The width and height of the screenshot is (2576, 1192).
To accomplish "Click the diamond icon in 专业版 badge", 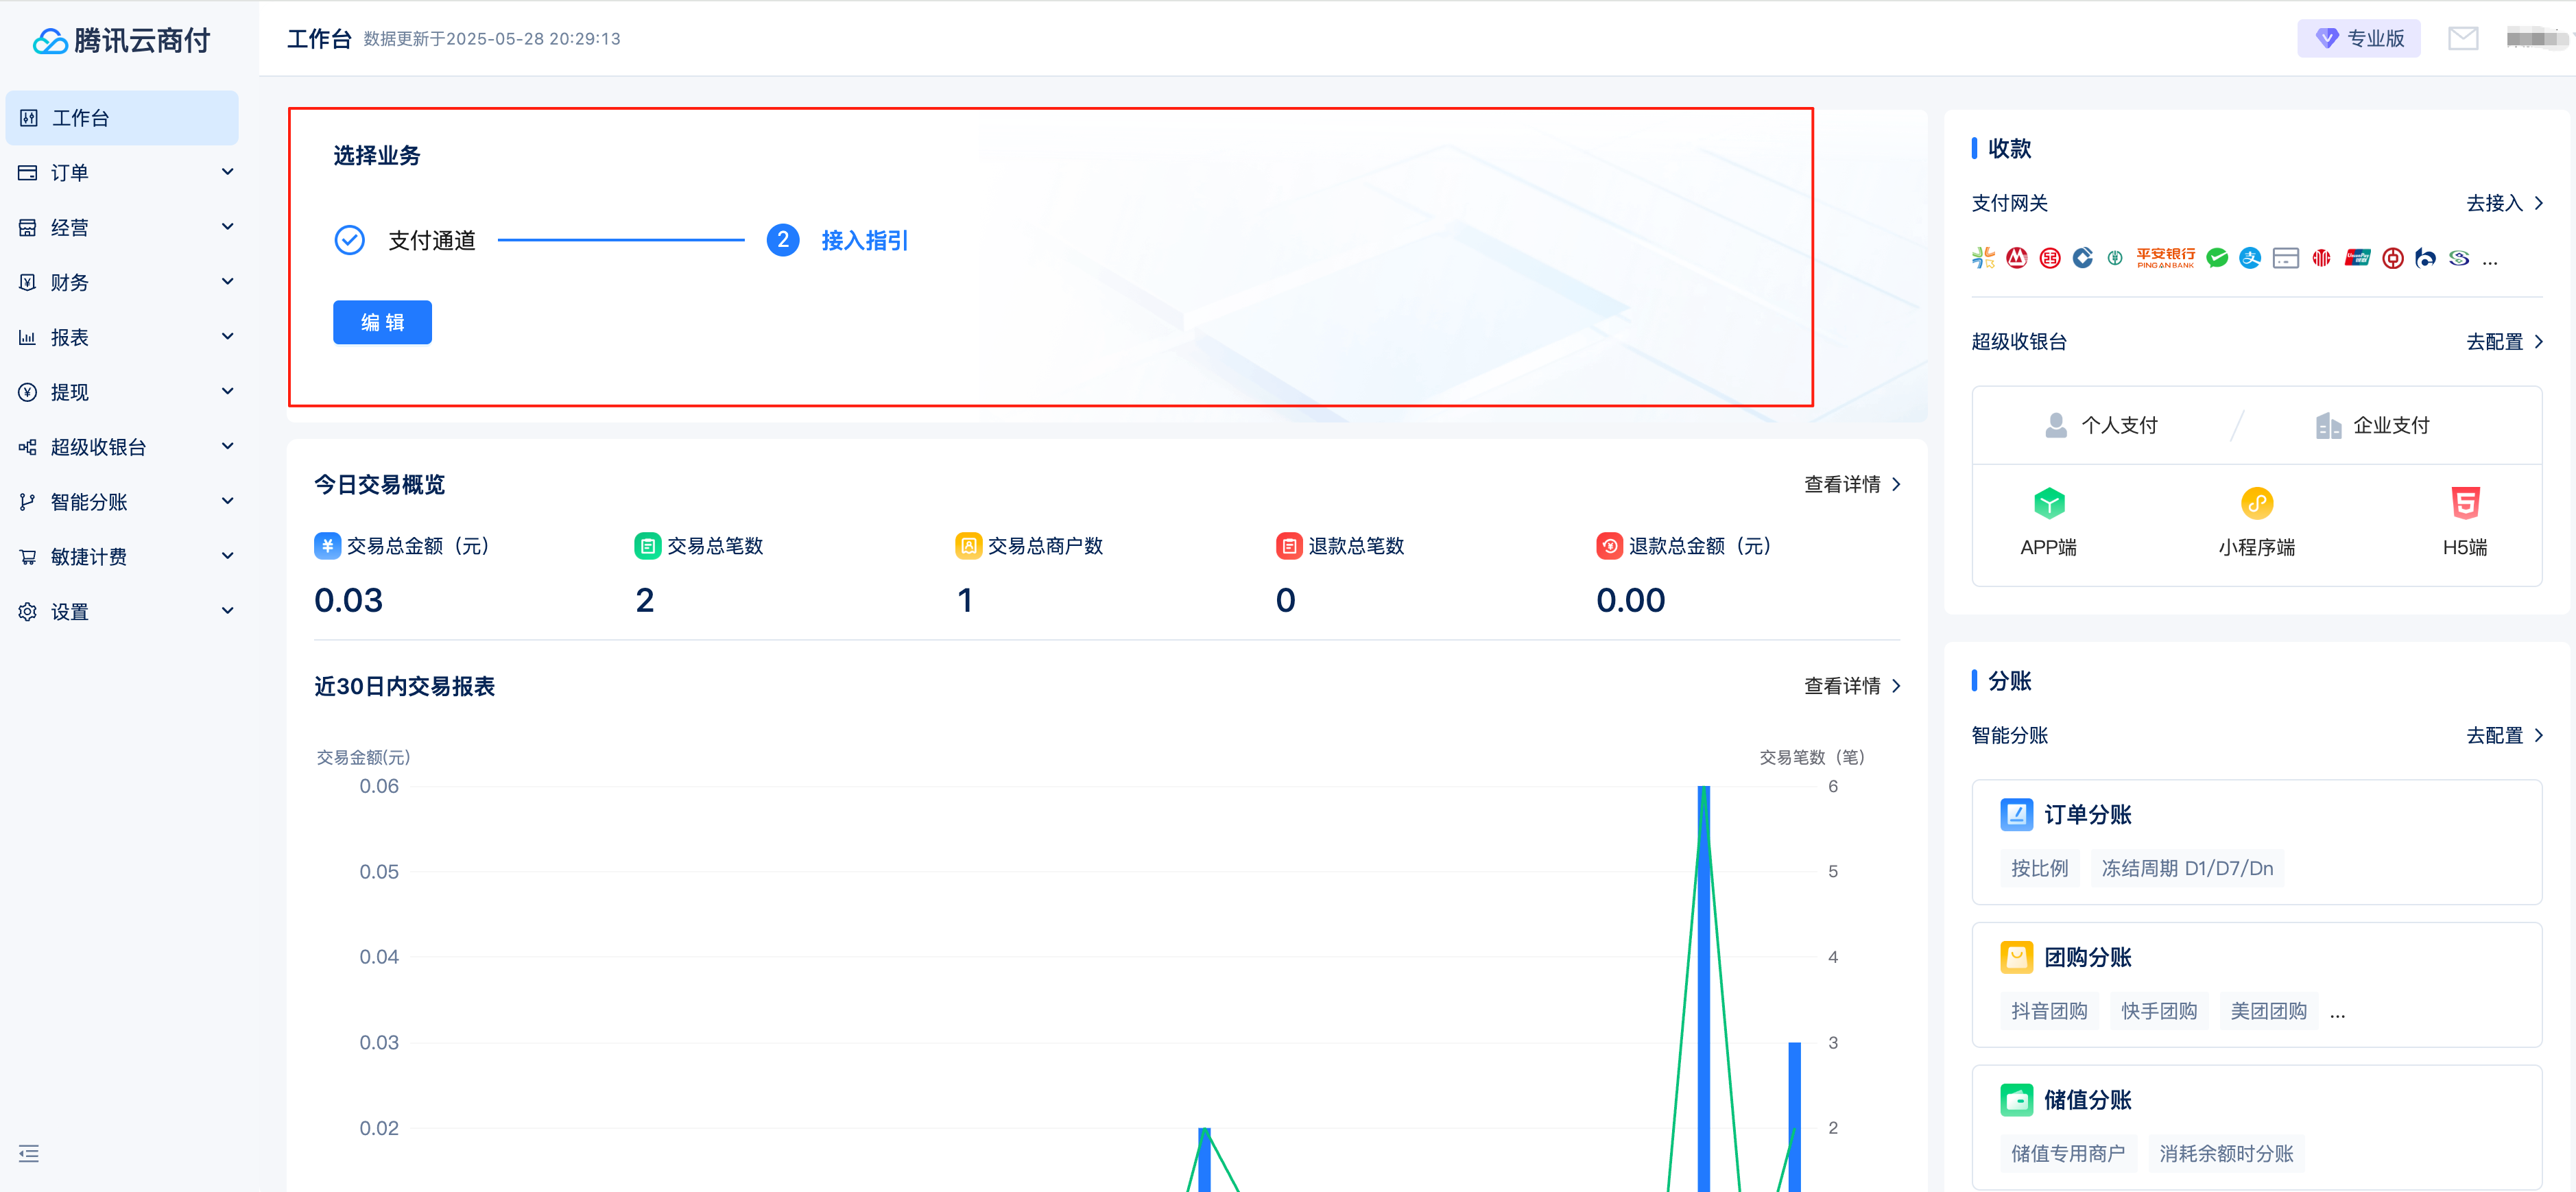I will [2327, 39].
